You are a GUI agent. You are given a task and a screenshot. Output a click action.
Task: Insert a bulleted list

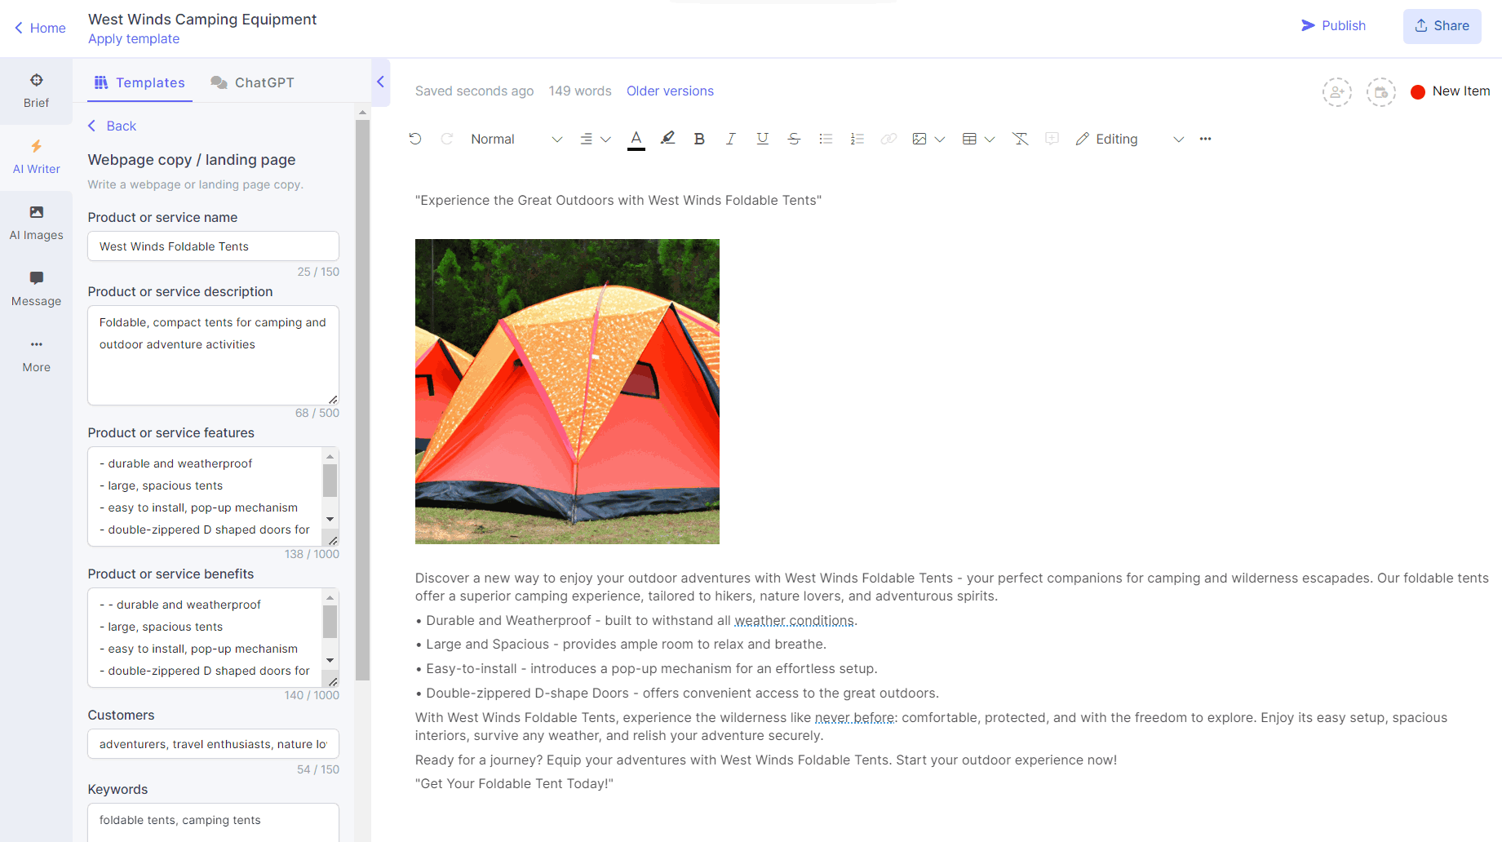tap(826, 139)
